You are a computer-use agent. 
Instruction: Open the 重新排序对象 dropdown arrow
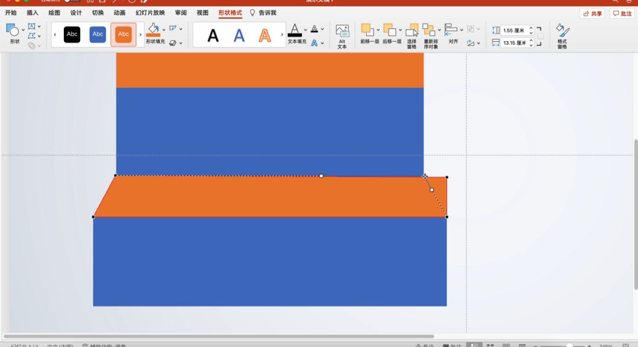click(440, 29)
